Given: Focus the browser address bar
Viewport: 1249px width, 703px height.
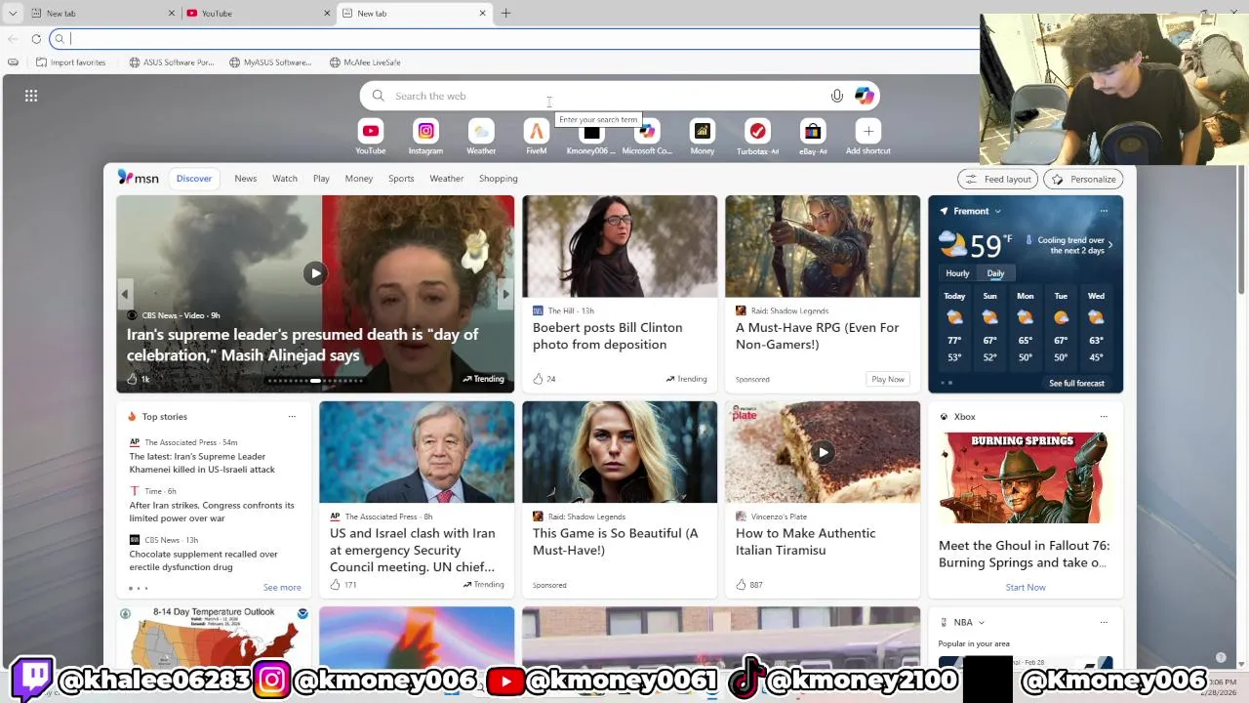Looking at the screenshot, I should pos(517,39).
